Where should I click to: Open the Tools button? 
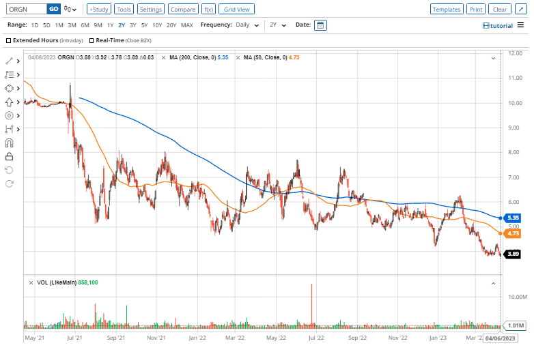click(124, 9)
